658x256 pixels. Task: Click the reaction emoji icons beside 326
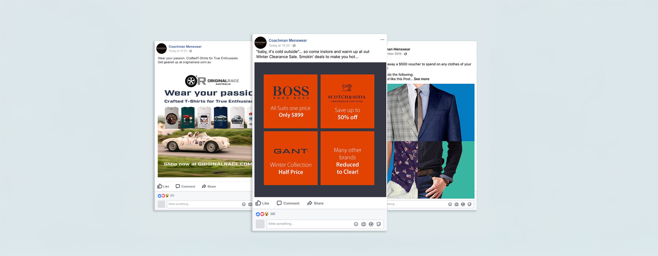coord(262,214)
